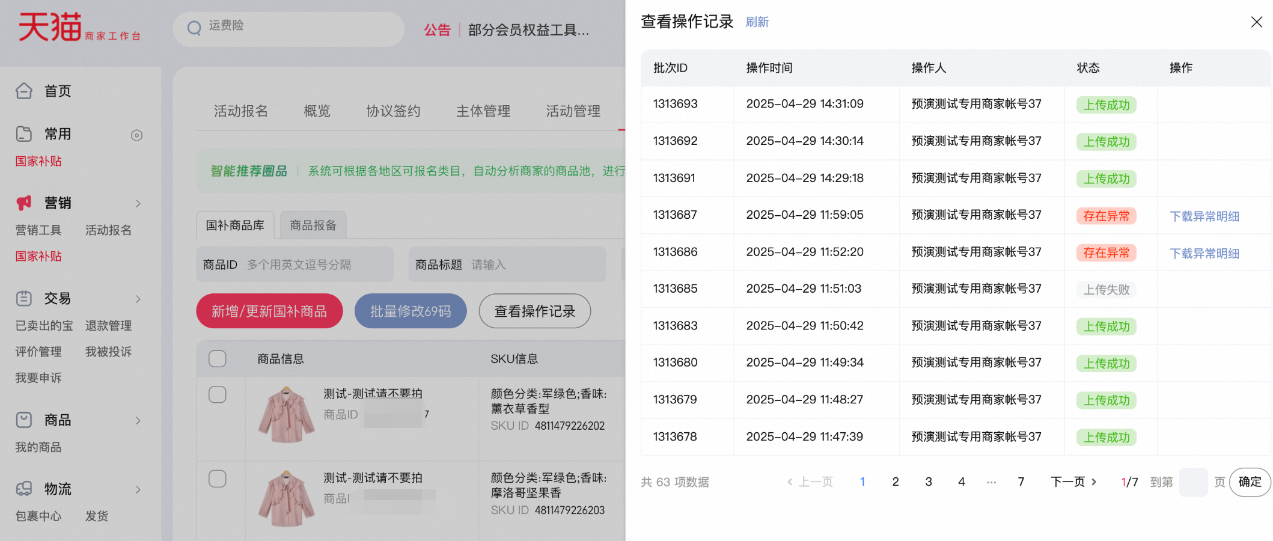Image resolution: width=1273 pixels, height=541 pixels.
Task: Open the 首页 sidebar item
Action: point(58,91)
